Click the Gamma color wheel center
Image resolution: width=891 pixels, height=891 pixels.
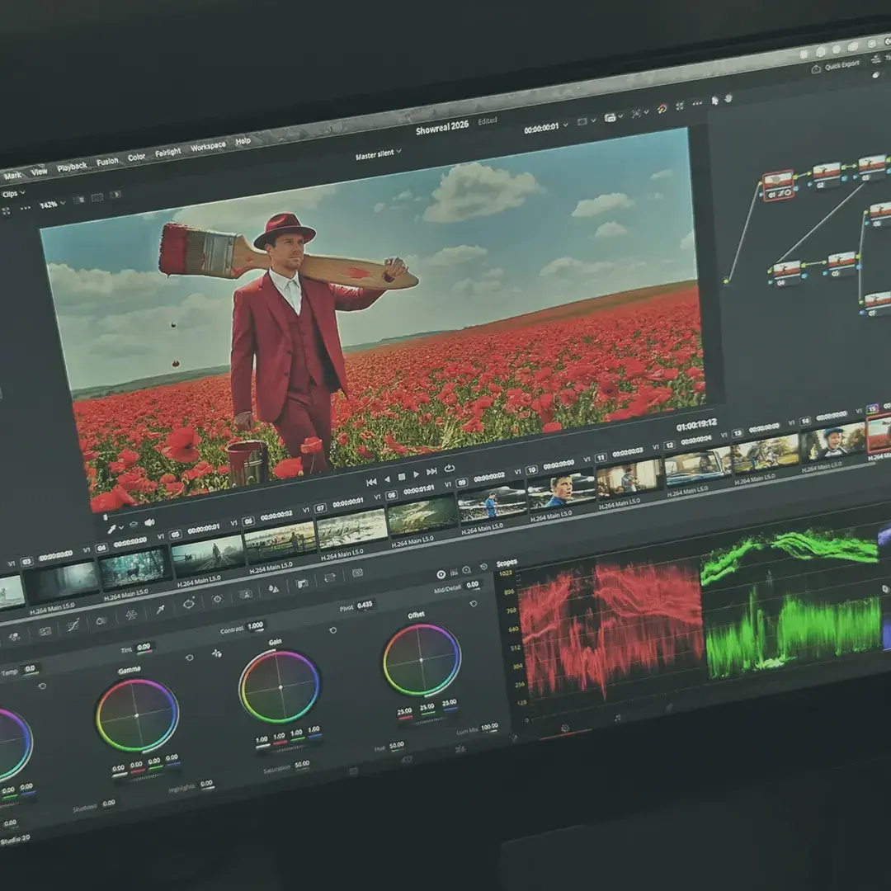137,715
